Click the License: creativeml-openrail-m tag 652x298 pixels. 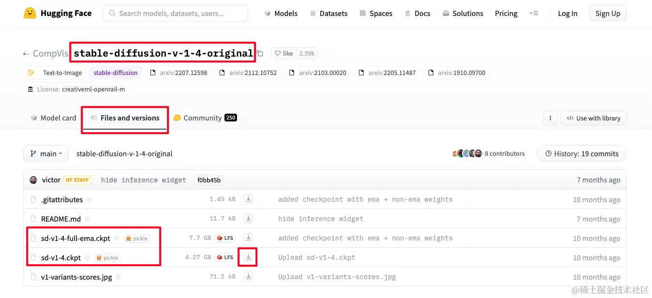(x=76, y=89)
